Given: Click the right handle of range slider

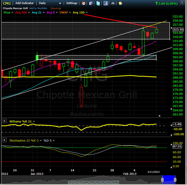Looking at the screenshot, I should click(175, 180).
